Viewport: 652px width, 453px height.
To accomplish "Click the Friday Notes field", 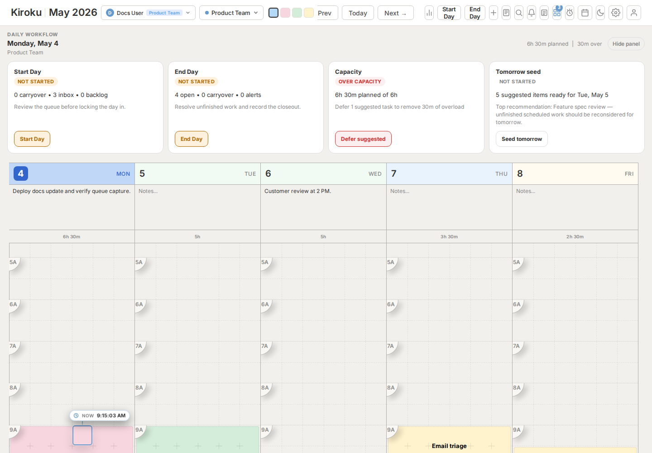I will tap(575, 207).
